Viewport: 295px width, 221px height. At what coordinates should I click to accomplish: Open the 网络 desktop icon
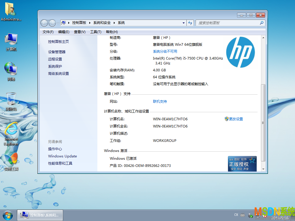click(11, 71)
